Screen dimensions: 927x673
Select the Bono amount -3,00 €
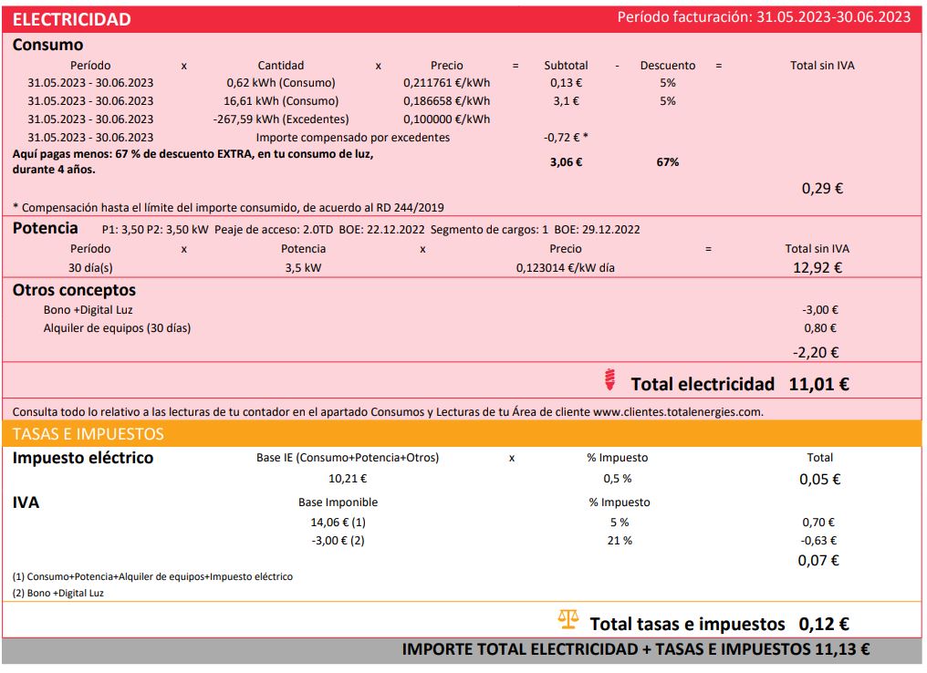pos(820,310)
